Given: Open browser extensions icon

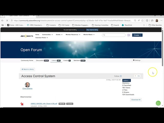Looking at the screenshot, I should [x=147, y=20].
